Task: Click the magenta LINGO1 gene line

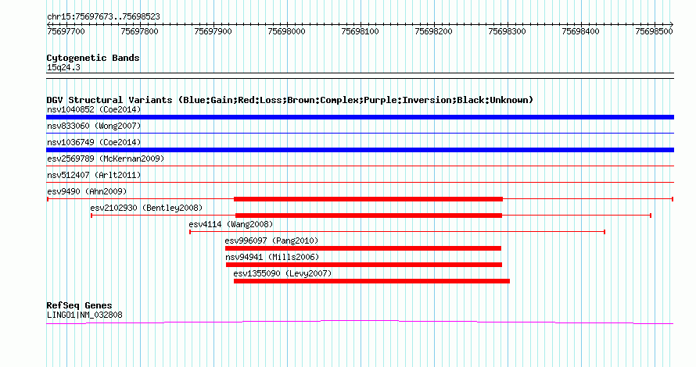Action: pos(360,322)
